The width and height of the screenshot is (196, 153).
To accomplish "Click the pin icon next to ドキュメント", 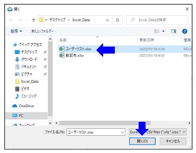I will coord(45,67).
